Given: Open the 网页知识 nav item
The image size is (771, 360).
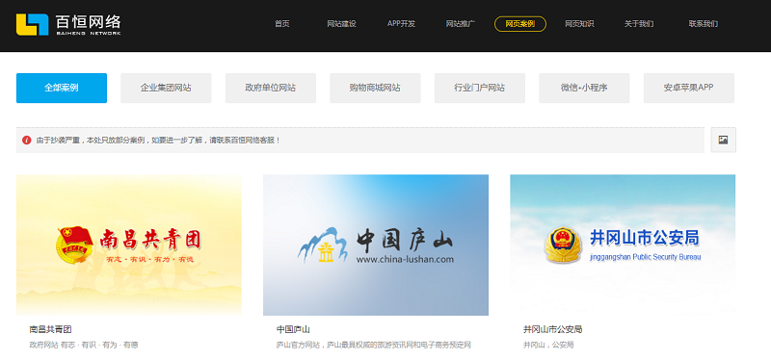Looking at the screenshot, I should [579, 23].
